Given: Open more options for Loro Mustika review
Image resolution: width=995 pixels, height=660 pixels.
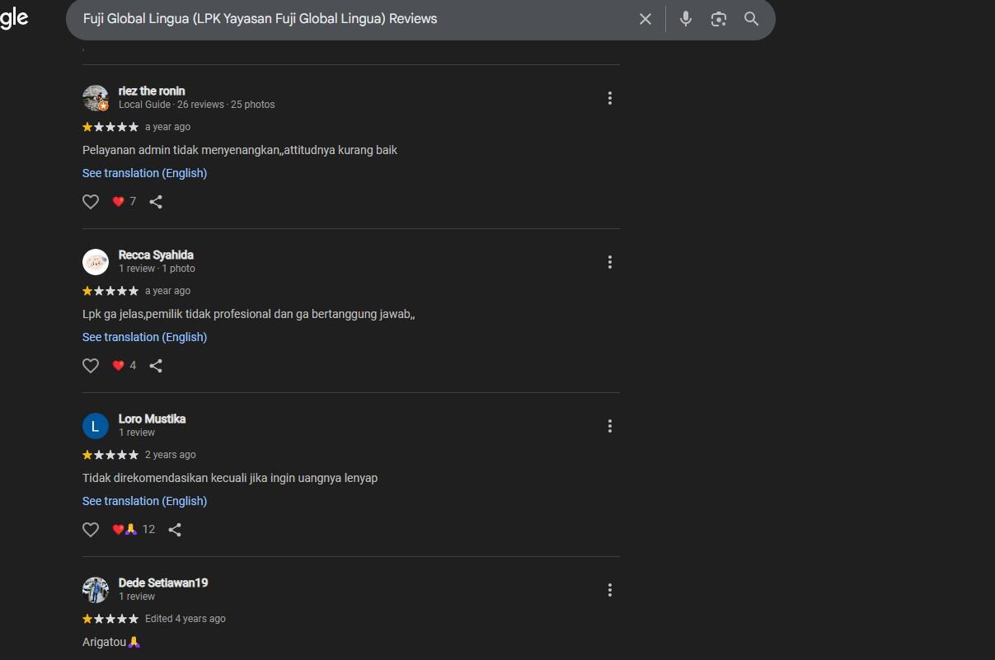Looking at the screenshot, I should click(x=610, y=426).
